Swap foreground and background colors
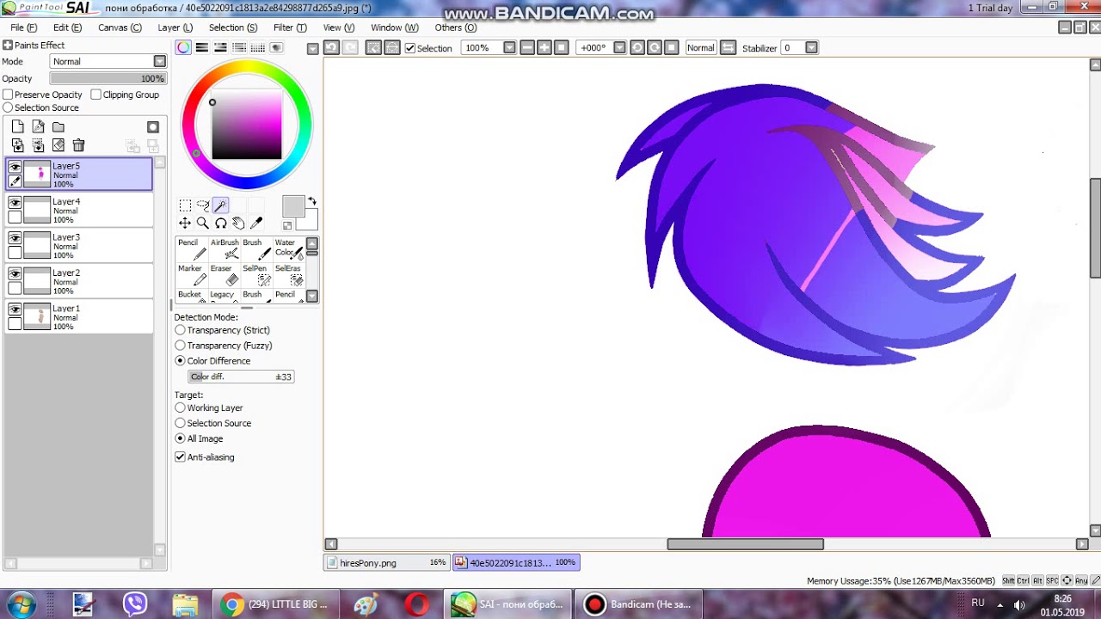Screen dimensions: 1101x619 [312, 201]
